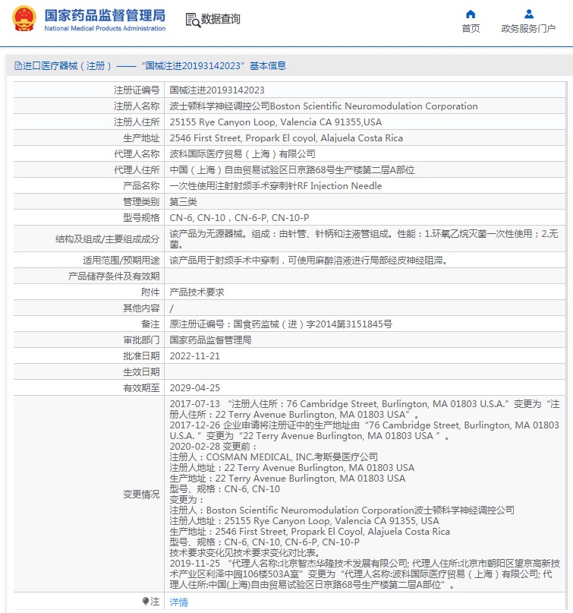Click the 生效日期 label cell
The width and height of the screenshot is (573, 613).
[x=89, y=372]
